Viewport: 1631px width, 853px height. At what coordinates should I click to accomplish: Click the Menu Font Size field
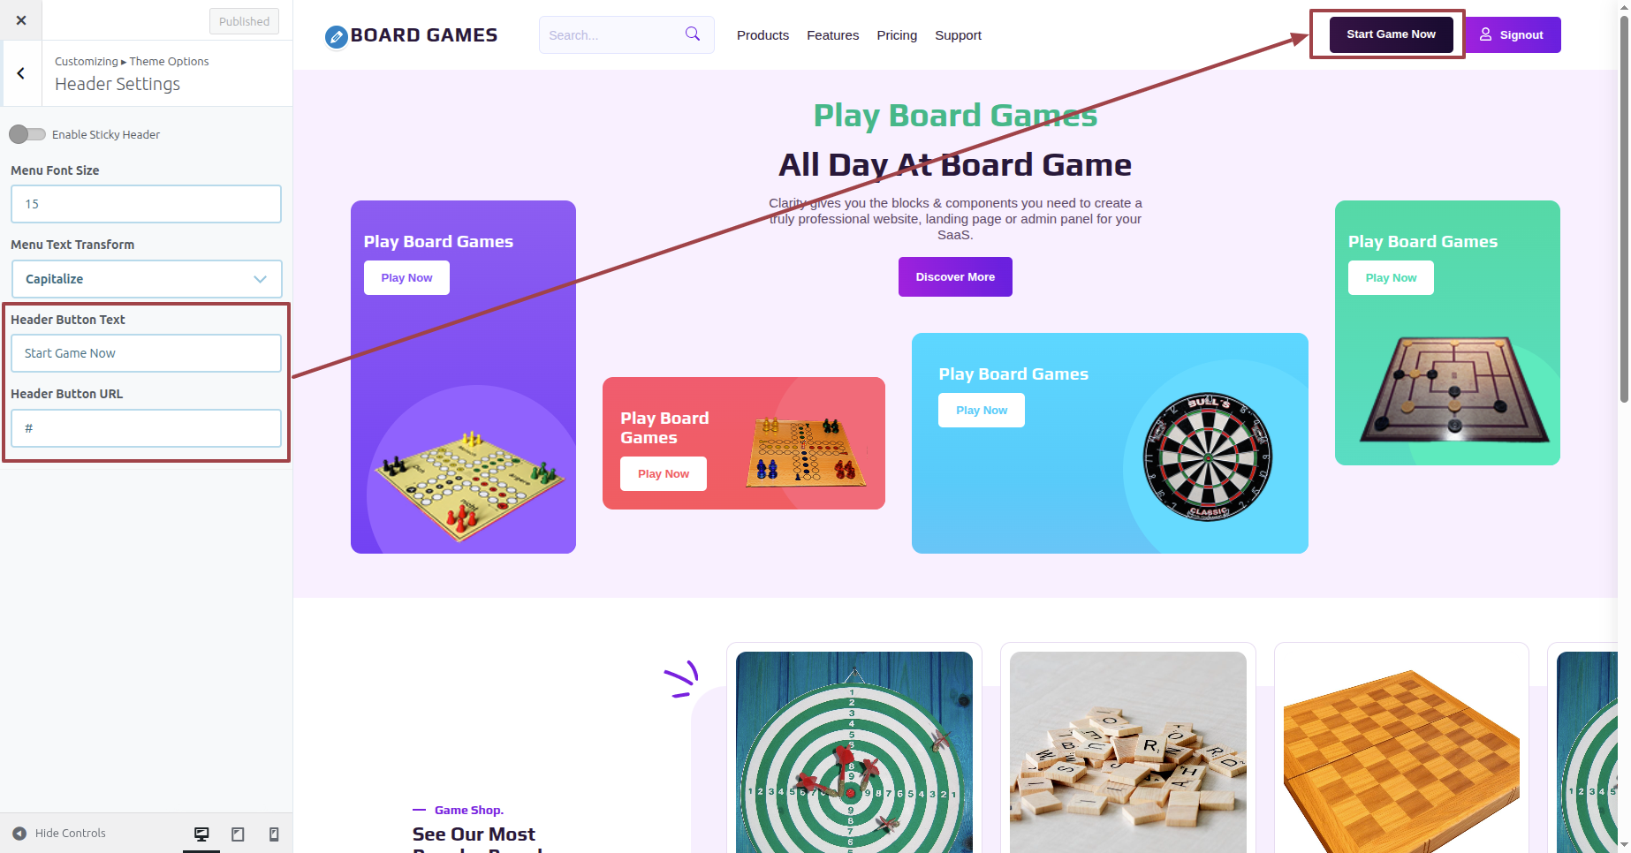pyautogui.click(x=147, y=204)
